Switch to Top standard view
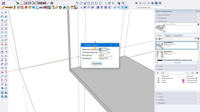 81,3
